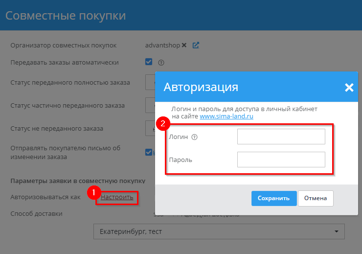Open the www.sima-land.ru link
This screenshot has width=362, height=254.
click(x=226, y=116)
